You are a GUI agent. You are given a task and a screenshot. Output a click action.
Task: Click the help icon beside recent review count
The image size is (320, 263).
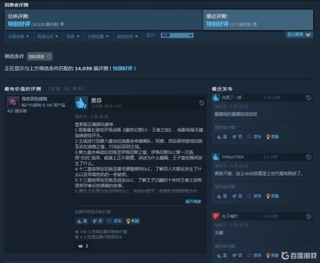tap(255, 24)
